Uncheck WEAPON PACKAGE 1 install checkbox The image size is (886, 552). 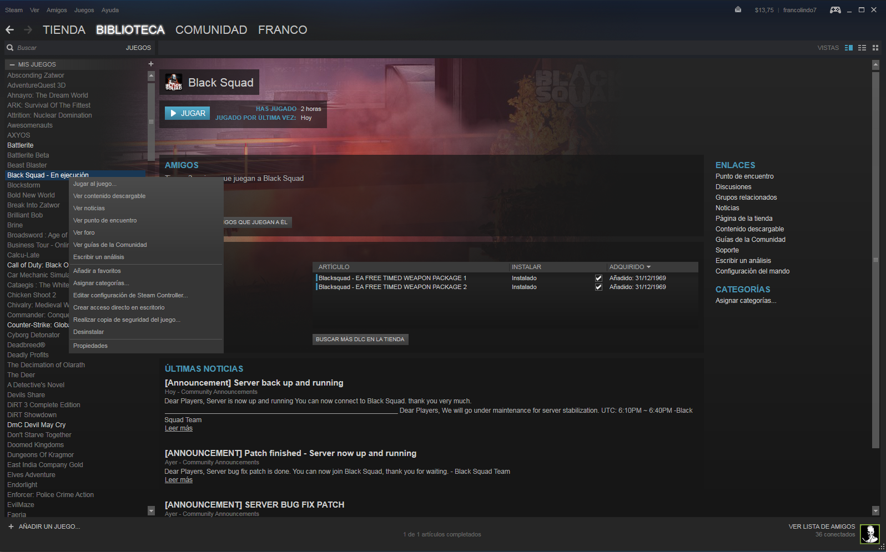click(x=598, y=278)
